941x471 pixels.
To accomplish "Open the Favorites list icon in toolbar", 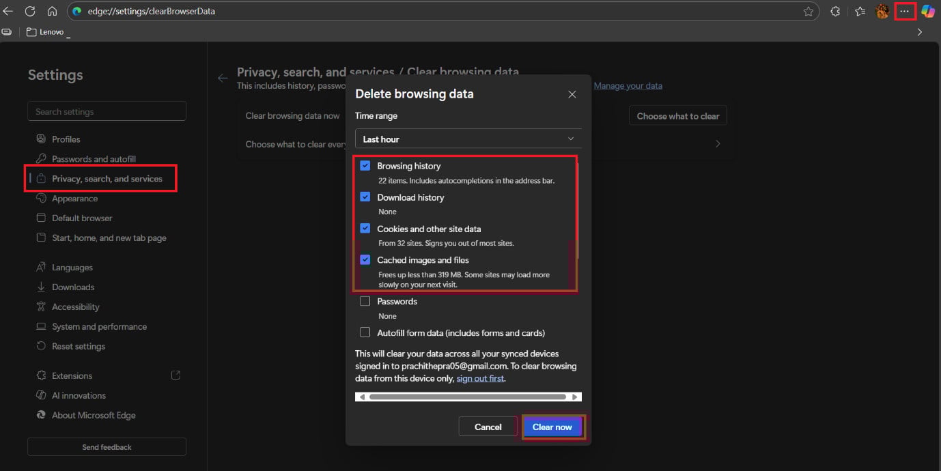I will pos(860,11).
